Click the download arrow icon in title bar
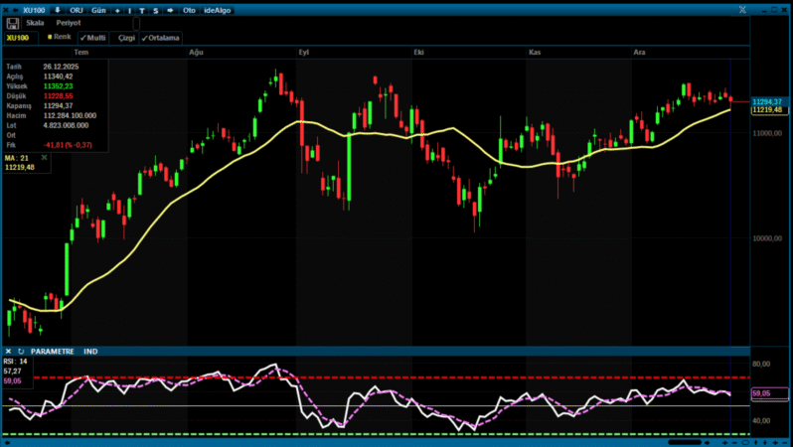The height and width of the screenshot is (447, 793). pos(57,9)
